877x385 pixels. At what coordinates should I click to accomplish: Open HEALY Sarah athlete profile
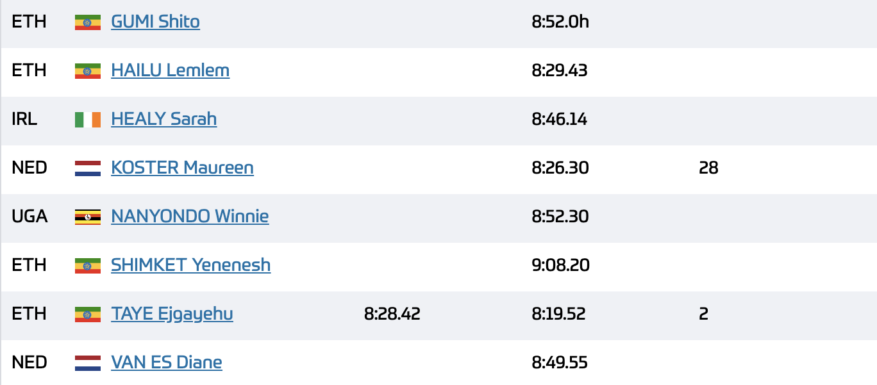click(163, 119)
